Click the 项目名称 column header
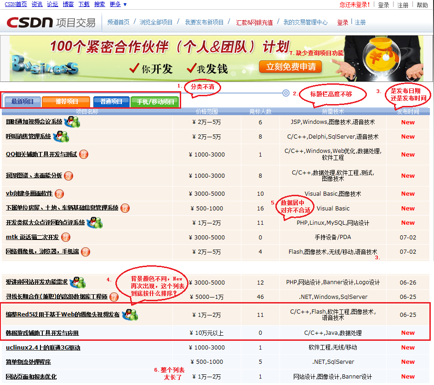Image resolution: width=434 pixels, height=385 pixels. click(87, 111)
